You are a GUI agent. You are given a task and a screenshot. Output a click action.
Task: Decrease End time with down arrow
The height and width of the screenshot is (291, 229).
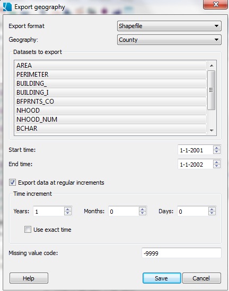point(217,166)
